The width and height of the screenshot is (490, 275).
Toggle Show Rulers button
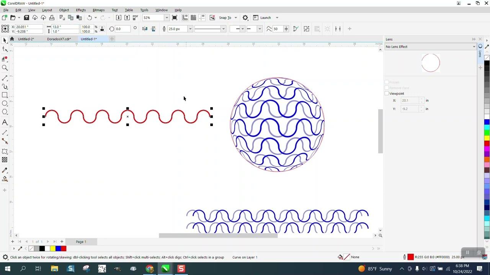click(185, 18)
